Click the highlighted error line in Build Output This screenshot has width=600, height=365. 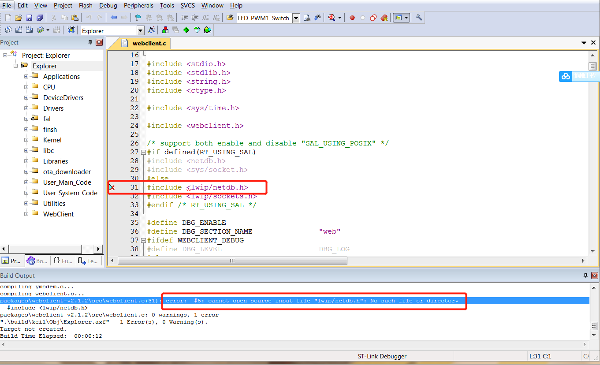(294, 301)
